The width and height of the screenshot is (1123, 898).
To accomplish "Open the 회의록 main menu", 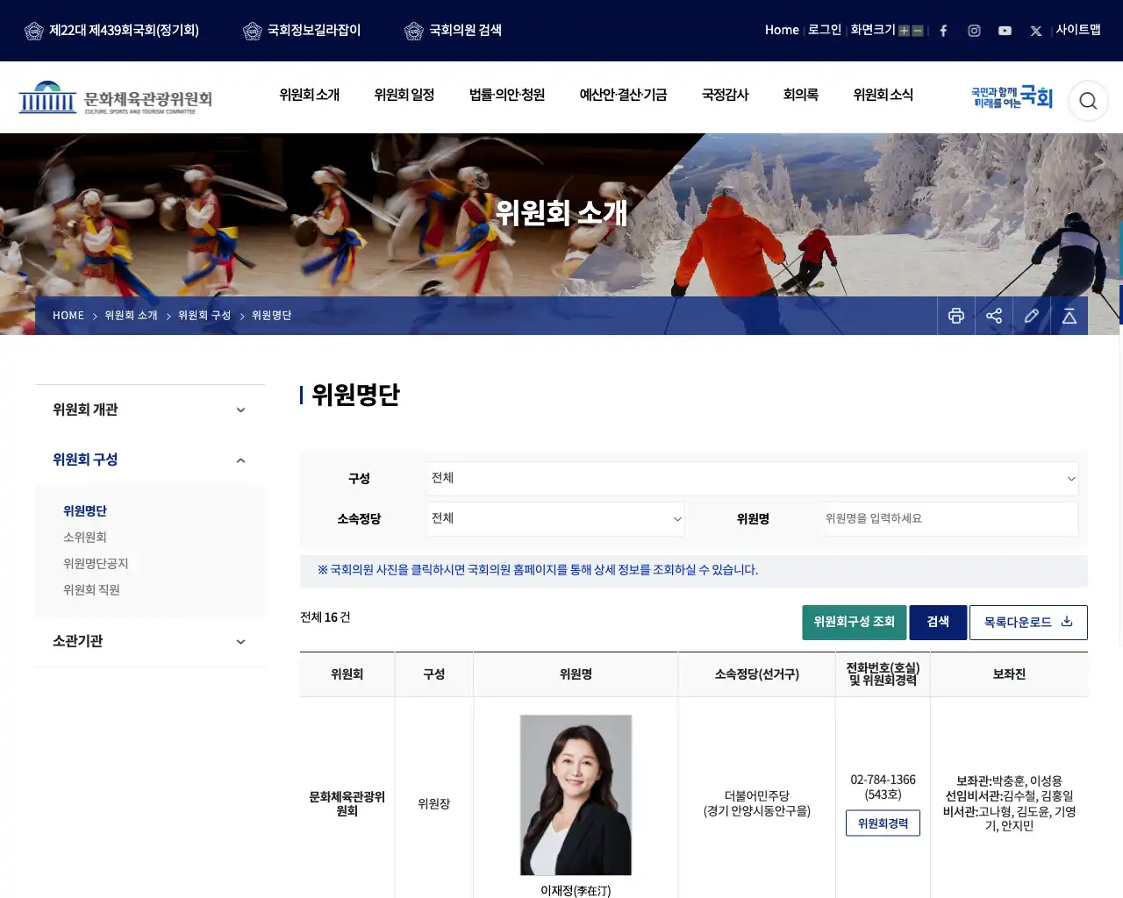I will [800, 95].
